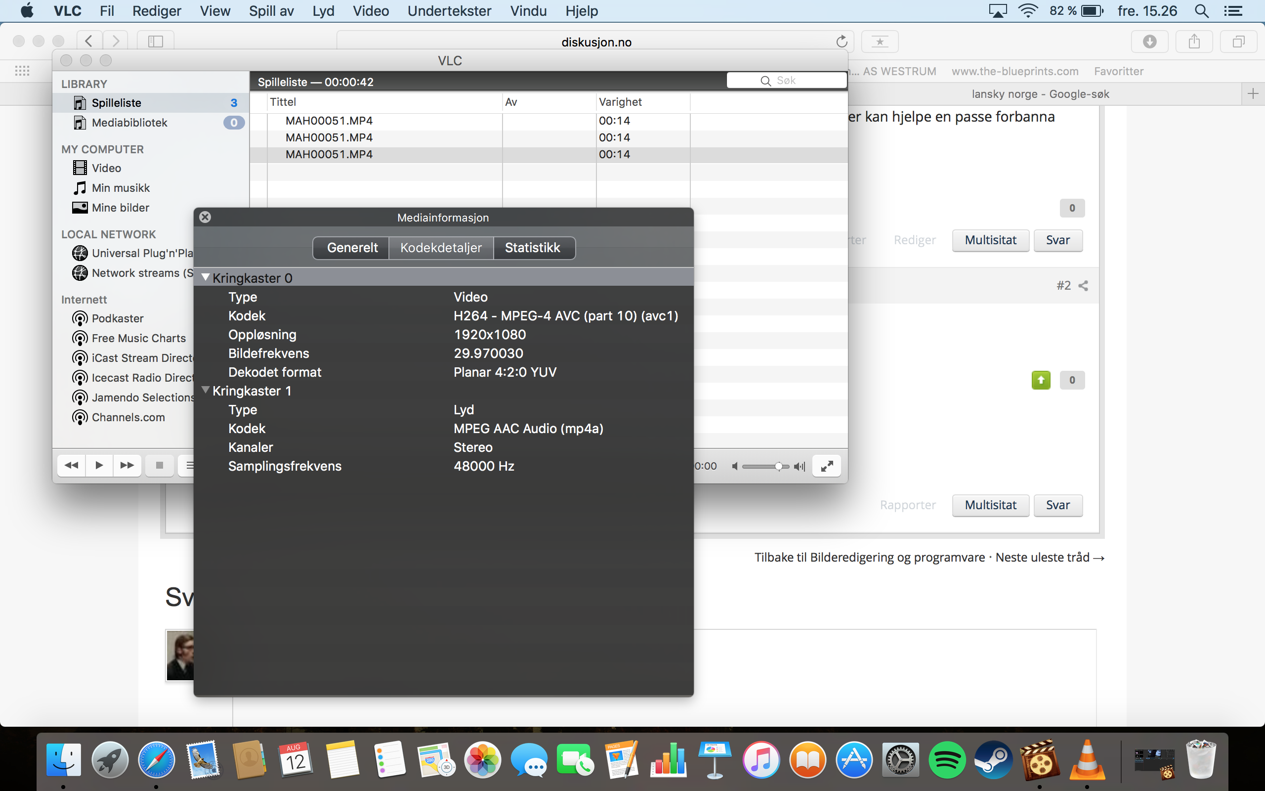This screenshot has width=1265, height=791.
Task: Open Jamendo Selections
Action: pos(133,398)
